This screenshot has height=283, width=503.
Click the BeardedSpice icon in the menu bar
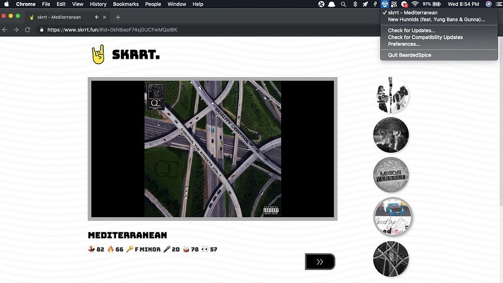click(x=384, y=4)
